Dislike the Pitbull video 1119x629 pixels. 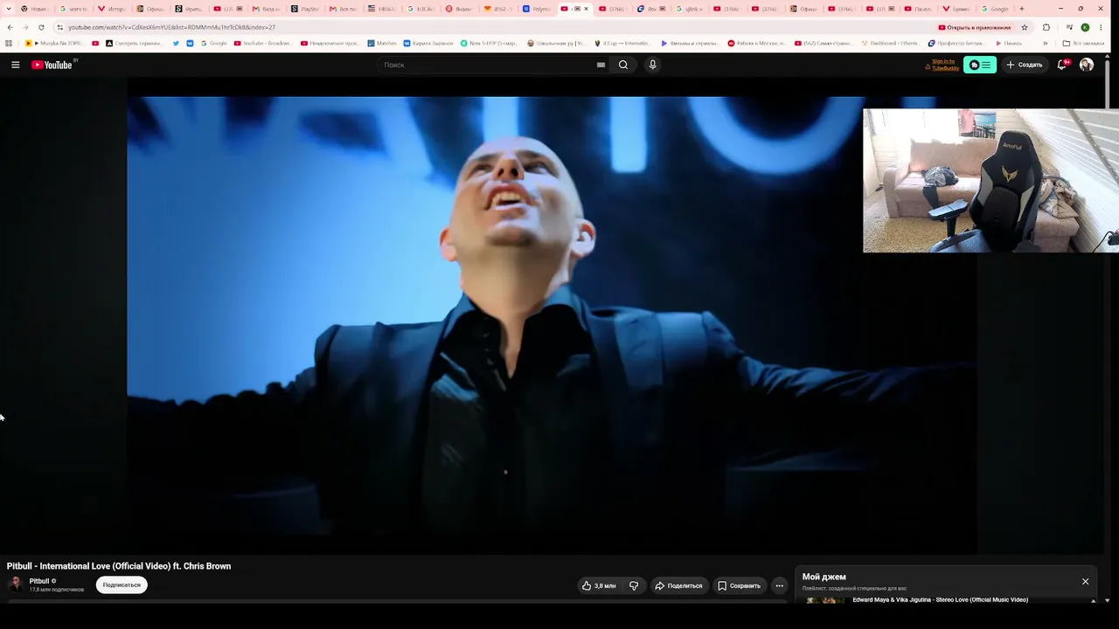coord(634,585)
